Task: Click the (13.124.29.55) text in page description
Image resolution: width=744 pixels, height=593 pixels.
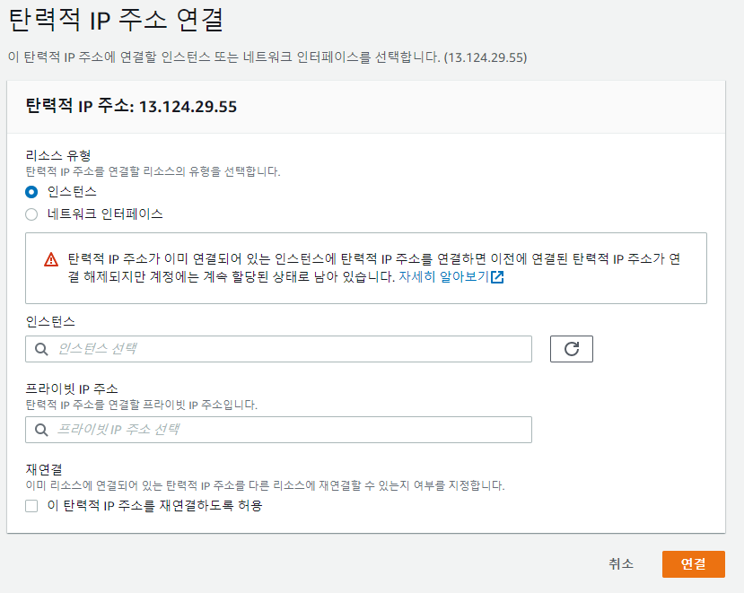Action: [x=486, y=57]
